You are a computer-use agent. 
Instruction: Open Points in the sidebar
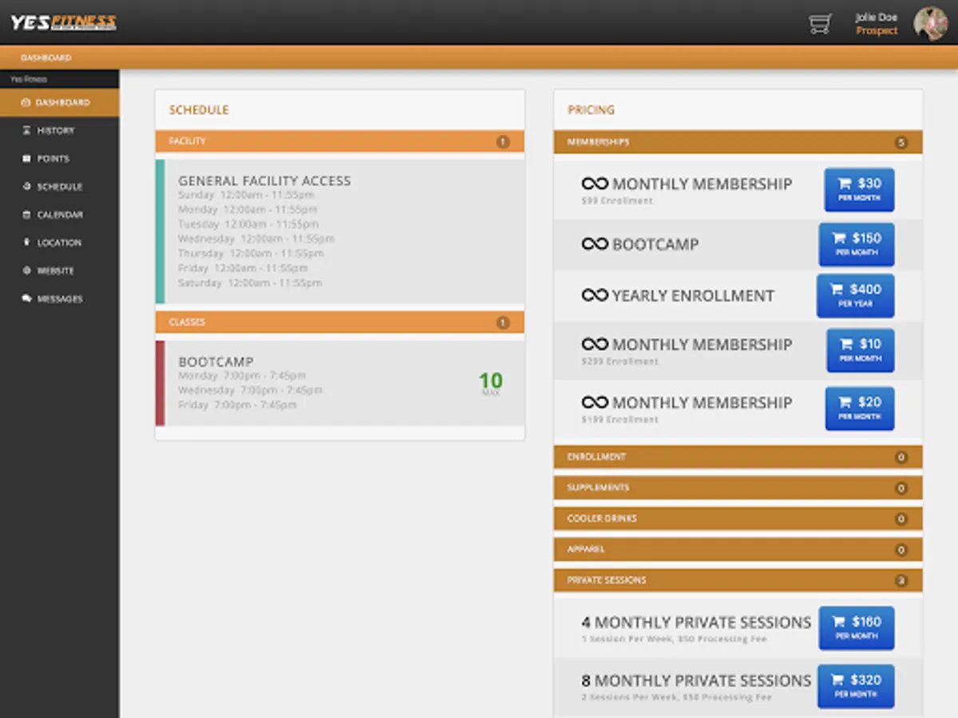coord(60,159)
